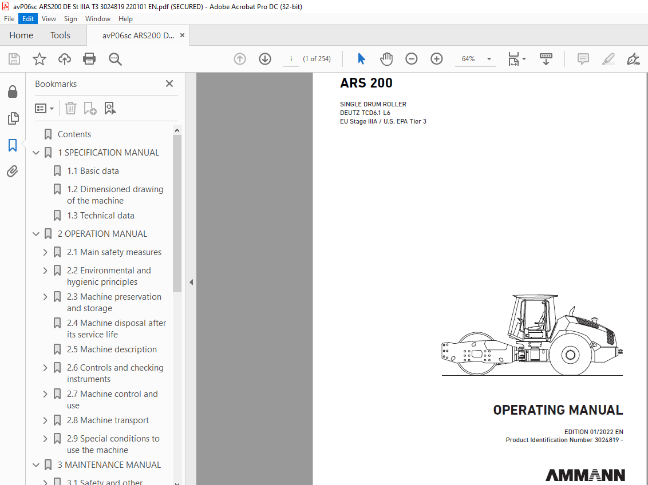This screenshot has width=648, height=485.
Task: Jump to 1.1 Basic data bookmark
Action: pos(93,171)
